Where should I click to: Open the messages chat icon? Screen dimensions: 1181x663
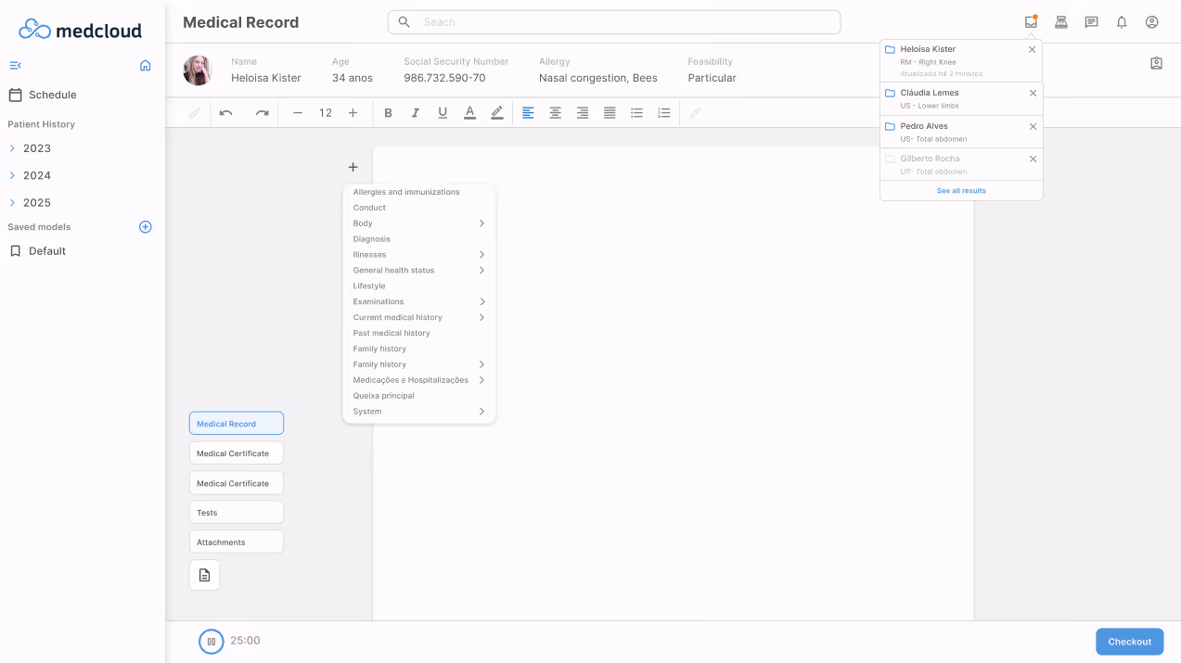coord(1091,21)
